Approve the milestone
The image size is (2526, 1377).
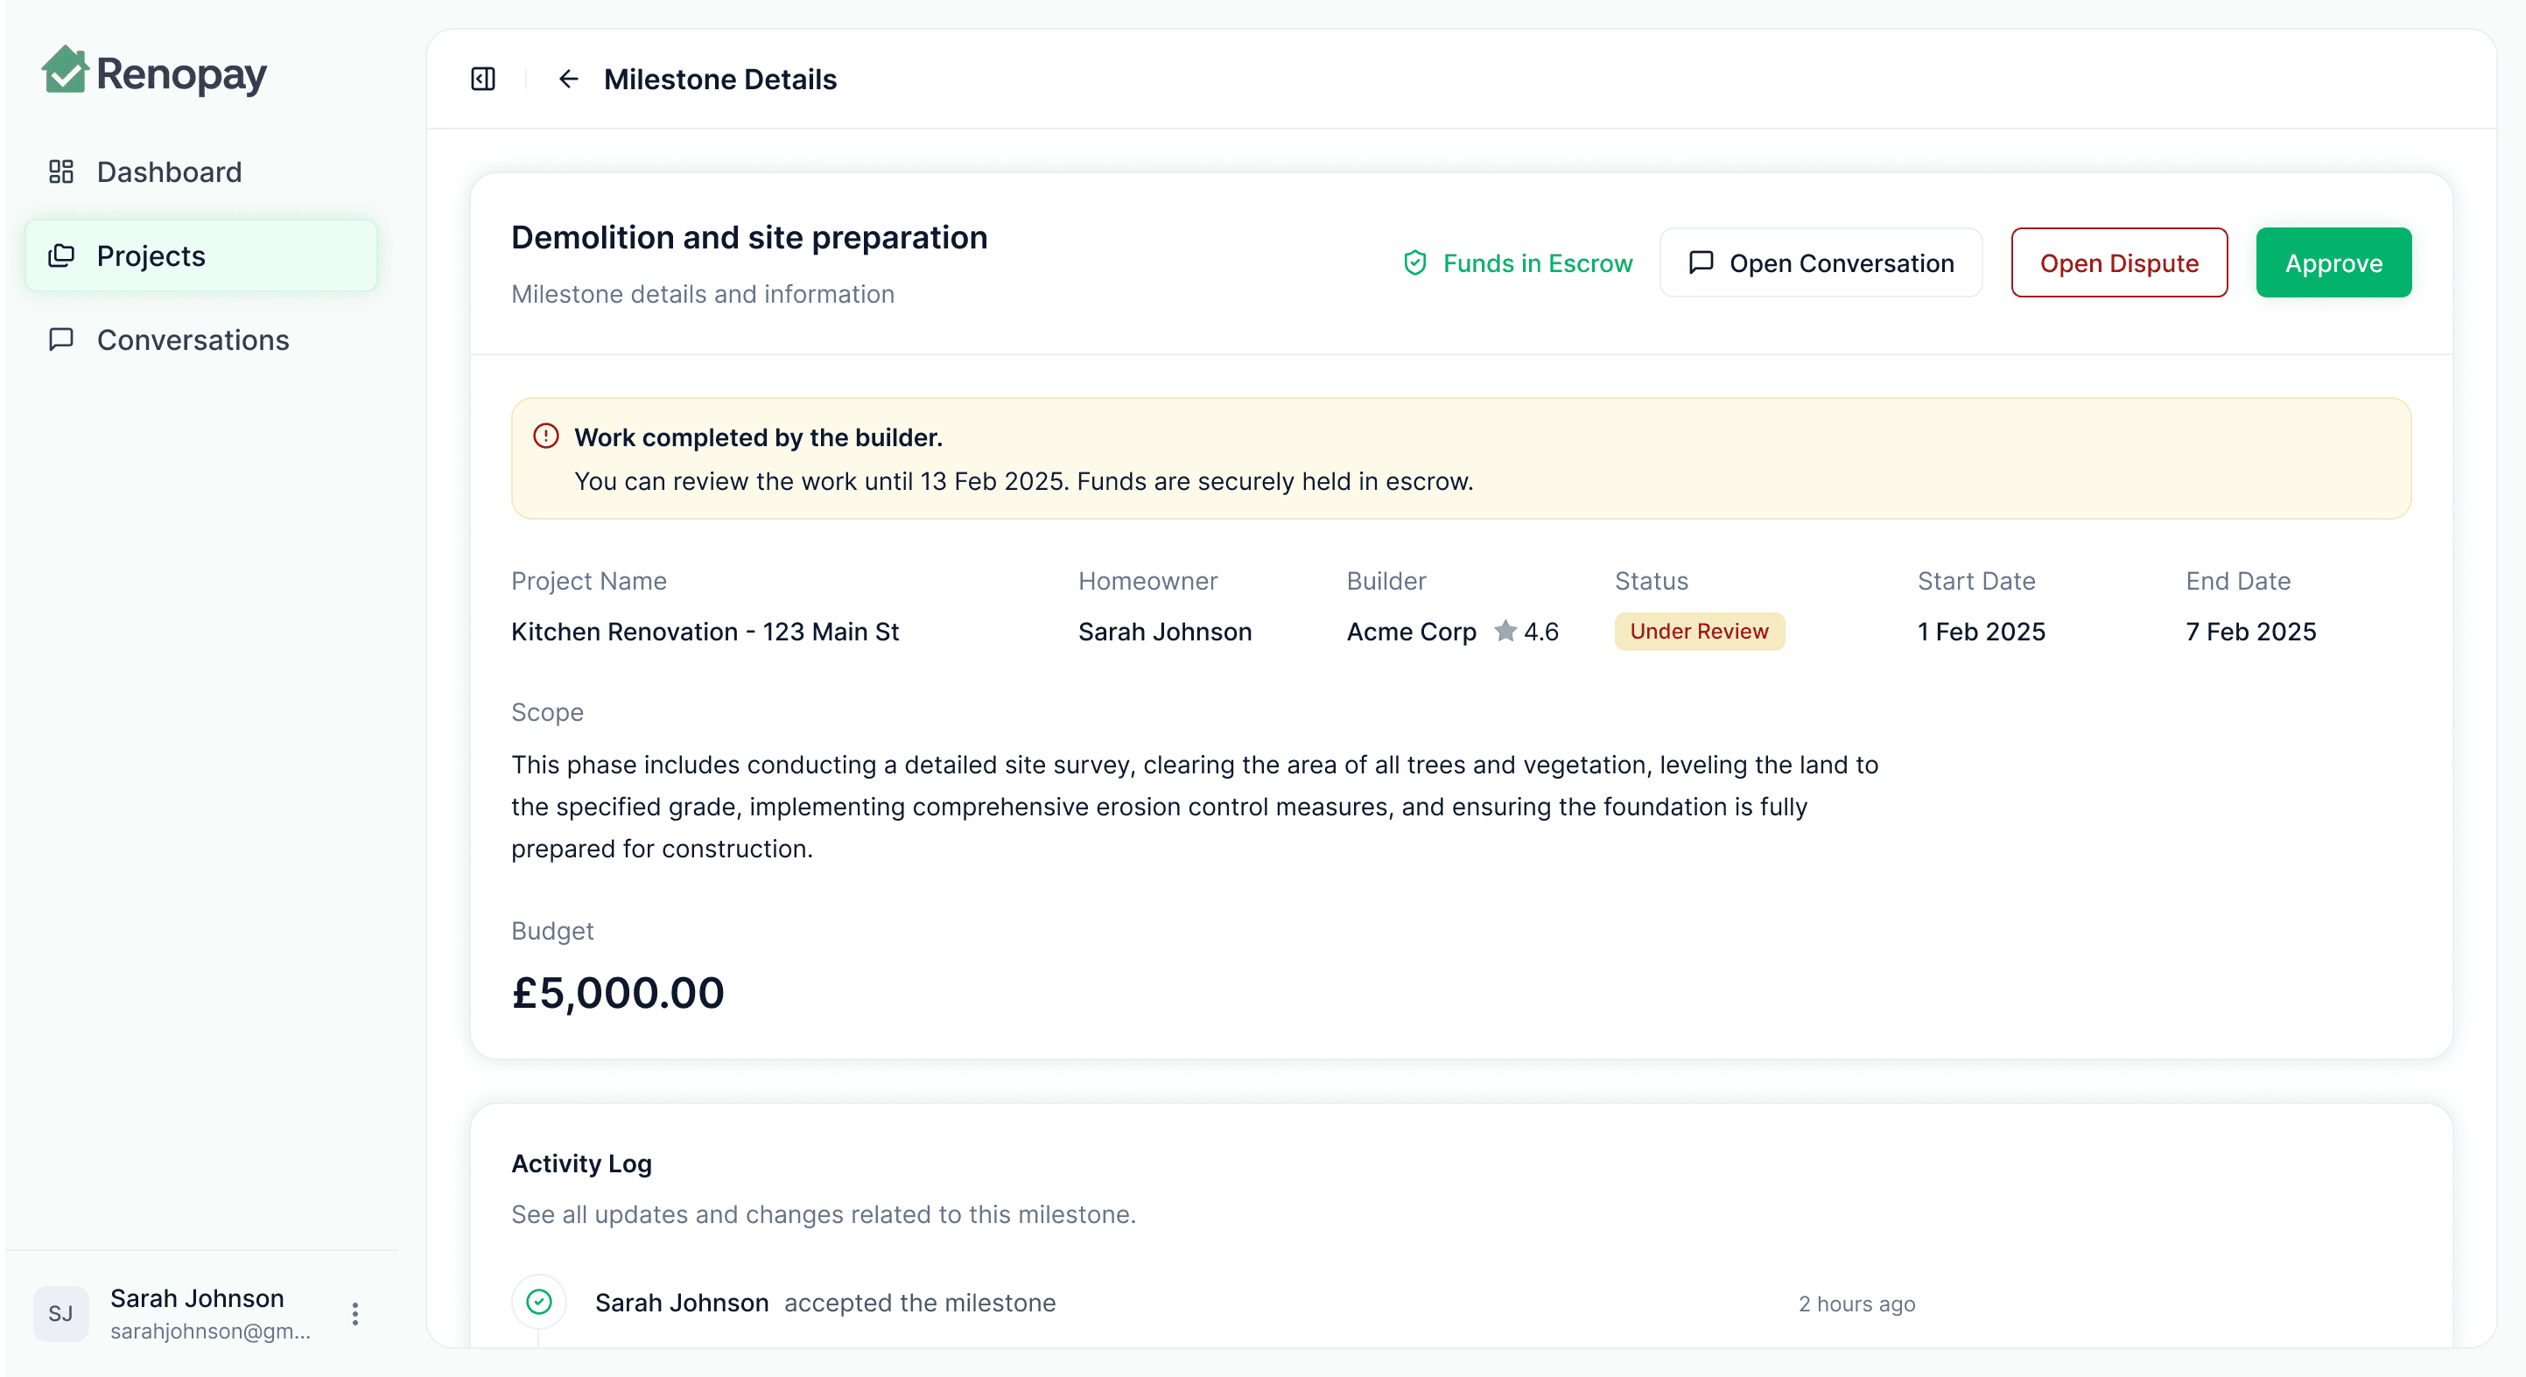click(2333, 262)
